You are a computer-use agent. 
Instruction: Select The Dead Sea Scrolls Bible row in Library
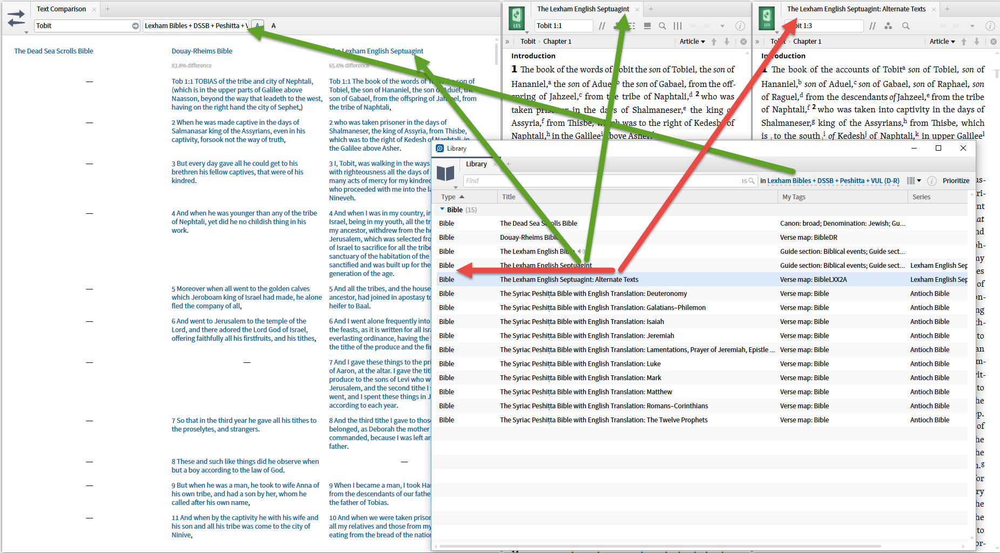click(x=702, y=224)
